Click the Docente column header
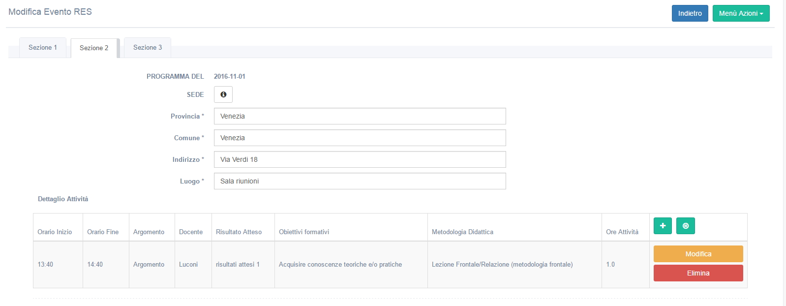This screenshot has height=306, width=786. coord(191,232)
